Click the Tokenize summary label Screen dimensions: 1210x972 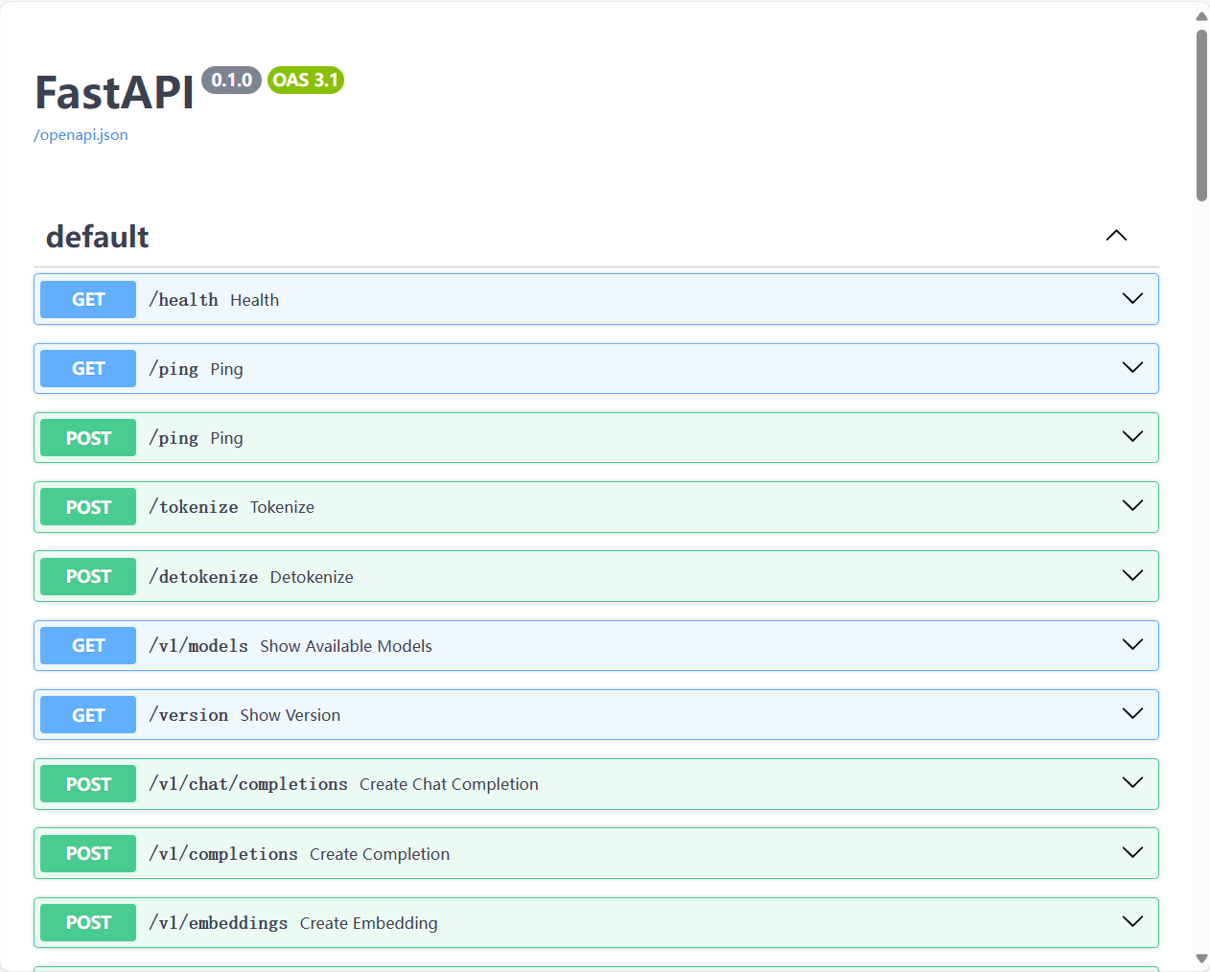pos(282,507)
